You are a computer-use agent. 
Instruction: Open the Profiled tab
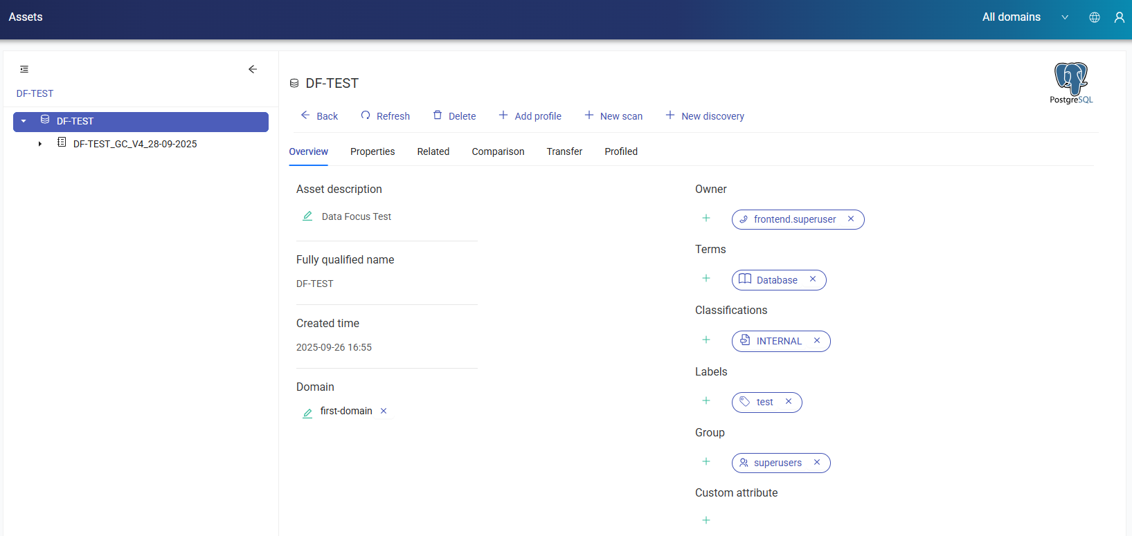point(621,151)
